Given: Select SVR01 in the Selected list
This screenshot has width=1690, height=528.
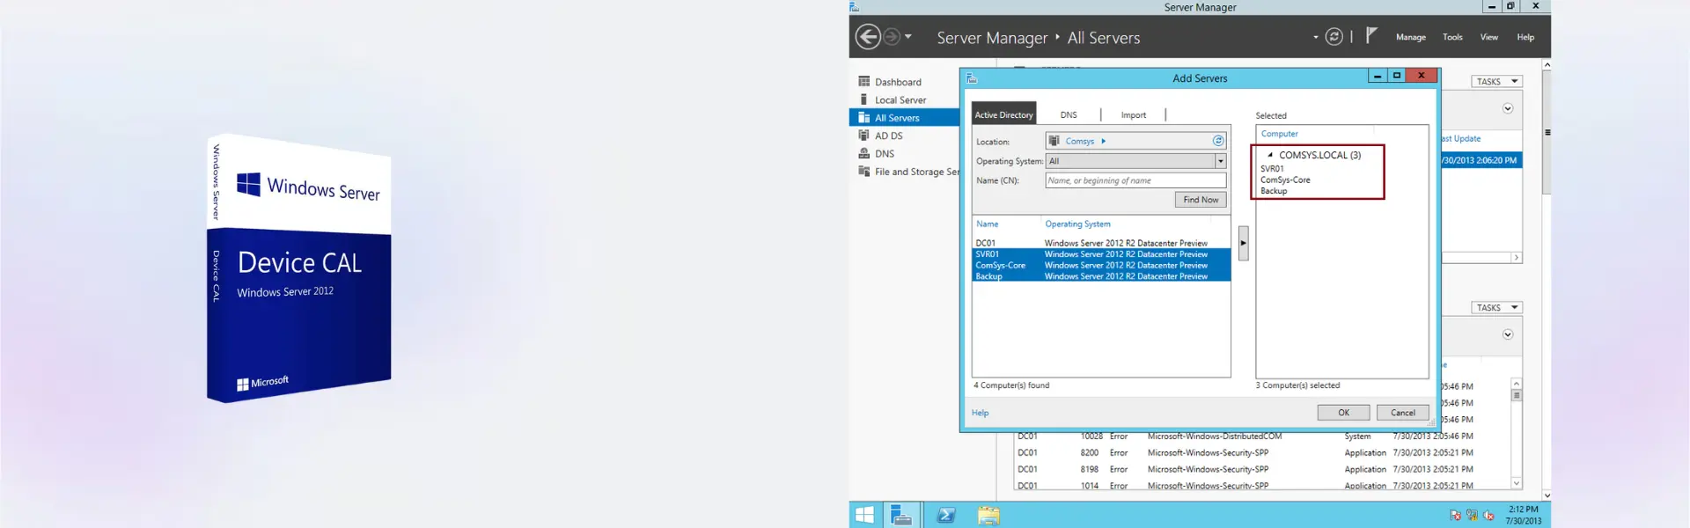Looking at the screenshot, I should point(1272,169).
